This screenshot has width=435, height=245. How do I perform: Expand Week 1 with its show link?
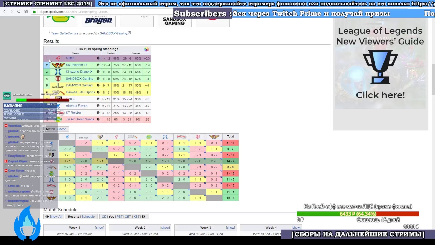[100, 228]
